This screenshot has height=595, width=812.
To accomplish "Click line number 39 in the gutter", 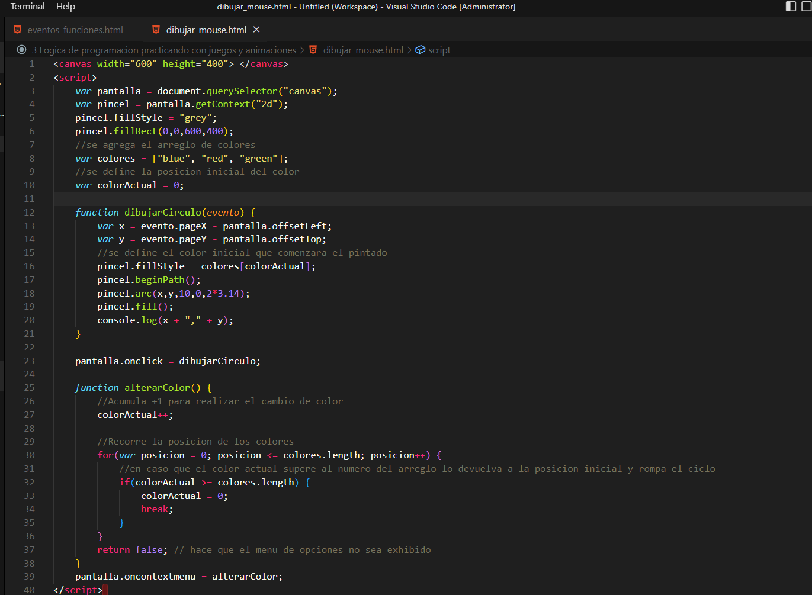I will point(29,577).
